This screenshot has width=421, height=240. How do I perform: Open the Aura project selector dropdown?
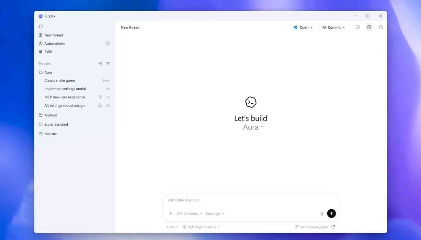click(x=253, y=127)
